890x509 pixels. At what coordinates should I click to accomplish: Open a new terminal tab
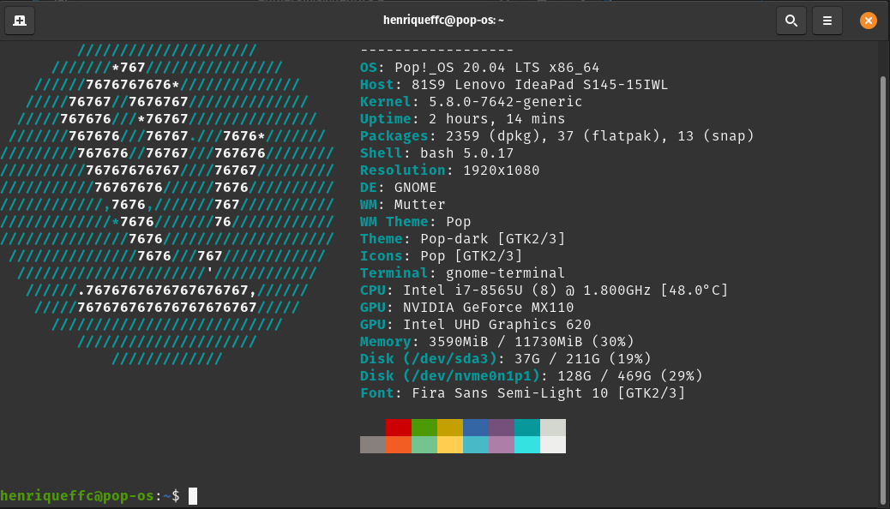(20, 20)
